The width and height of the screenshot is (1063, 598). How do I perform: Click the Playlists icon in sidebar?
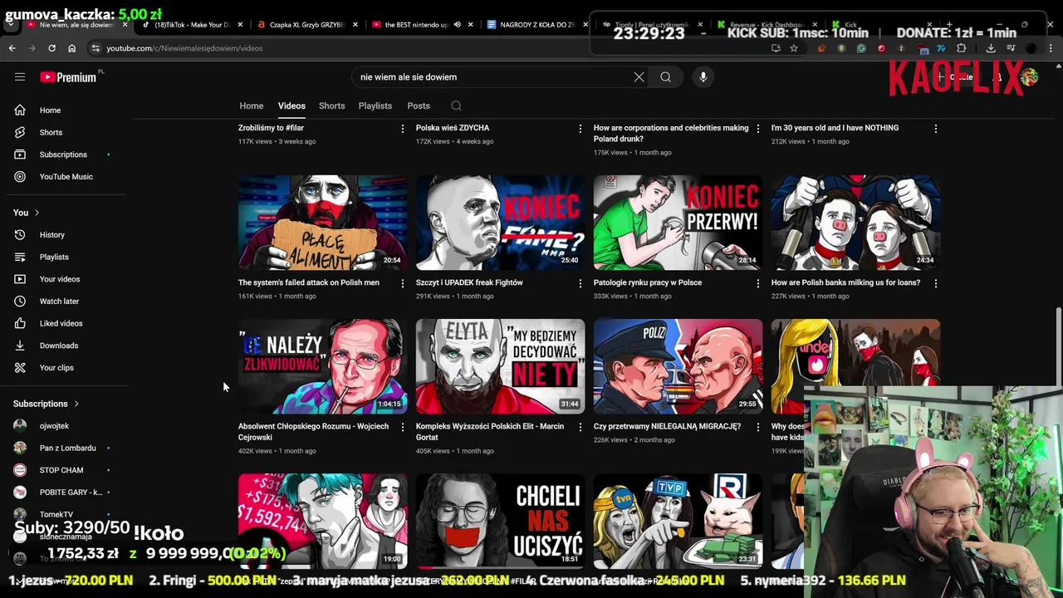point(20,257)
